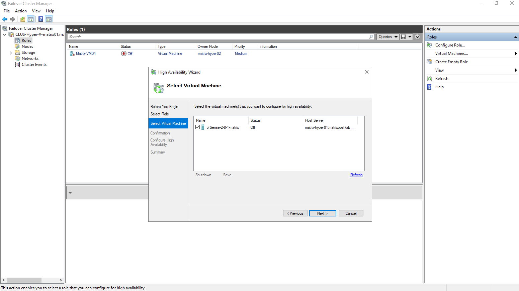Click the up one level folder icon
This screenshot has width=519, height=291.
click(x=23, y=19)
